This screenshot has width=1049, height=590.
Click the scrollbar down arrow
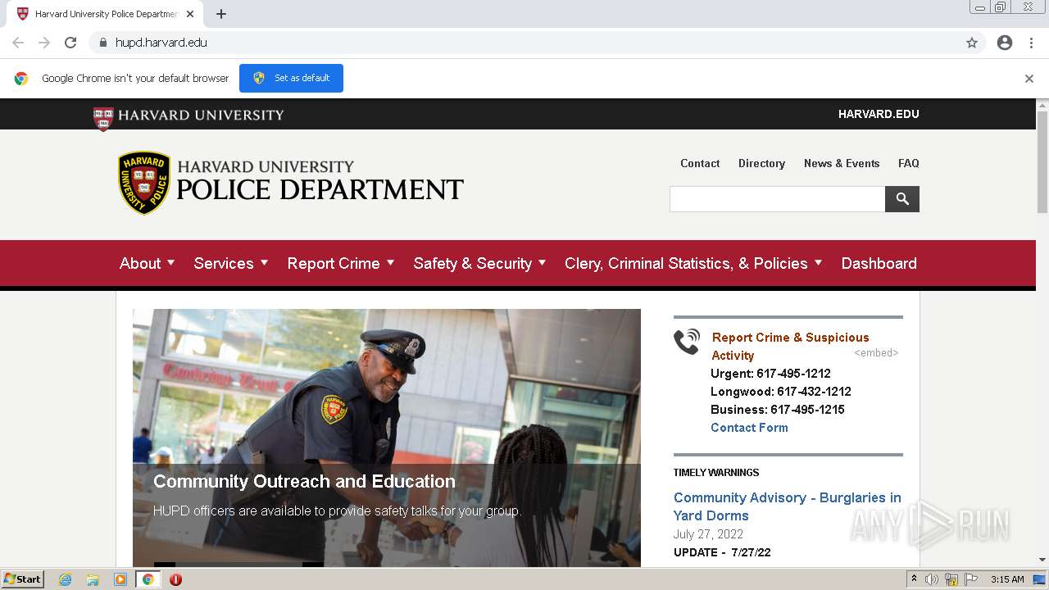[1042, 560]
